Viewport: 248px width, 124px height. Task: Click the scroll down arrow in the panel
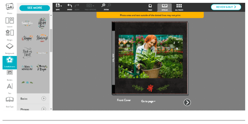51,109
